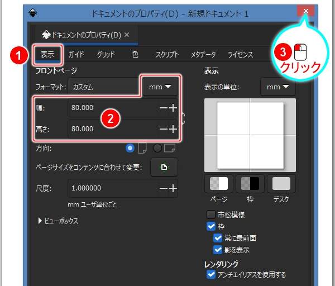Image resolution: width=335 pixels, height=286 pixels.
Task: Toggle アンチエイリアスを使用する checkbox
Action: 211,274
